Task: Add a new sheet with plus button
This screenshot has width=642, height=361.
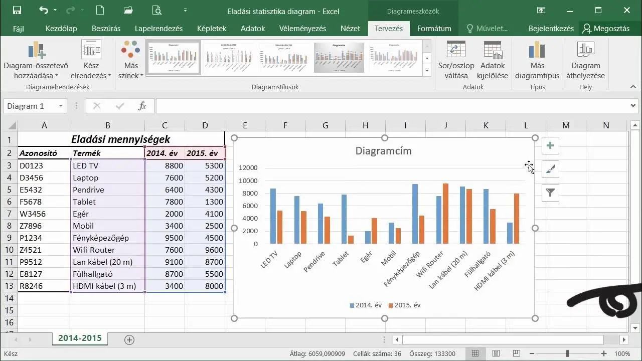Action: (x=129, y=340)
